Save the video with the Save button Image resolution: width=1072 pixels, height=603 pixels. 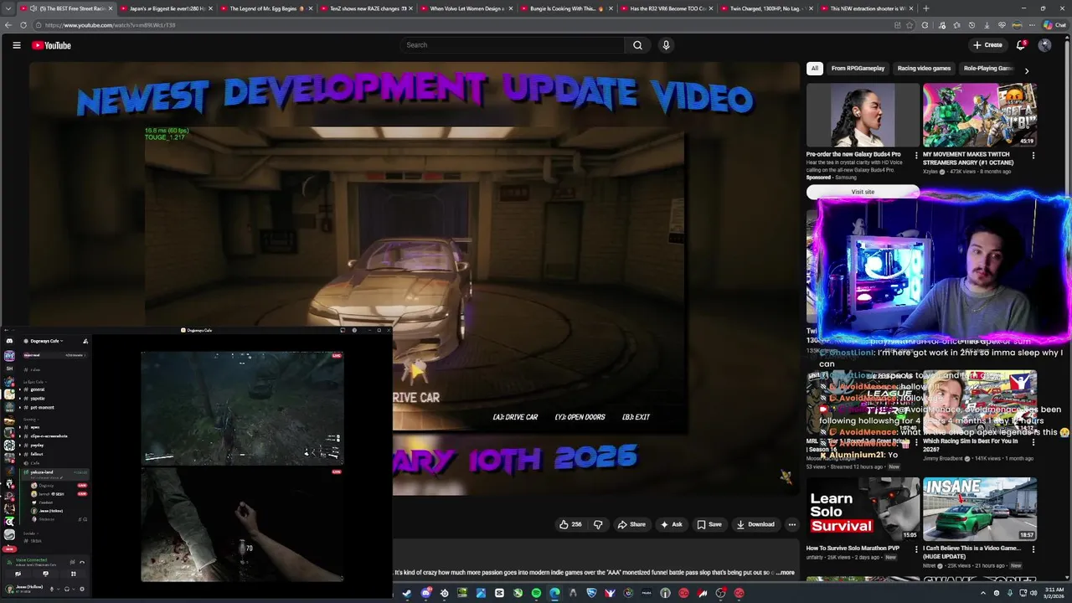pyautogui.click(x=709, y=524)
